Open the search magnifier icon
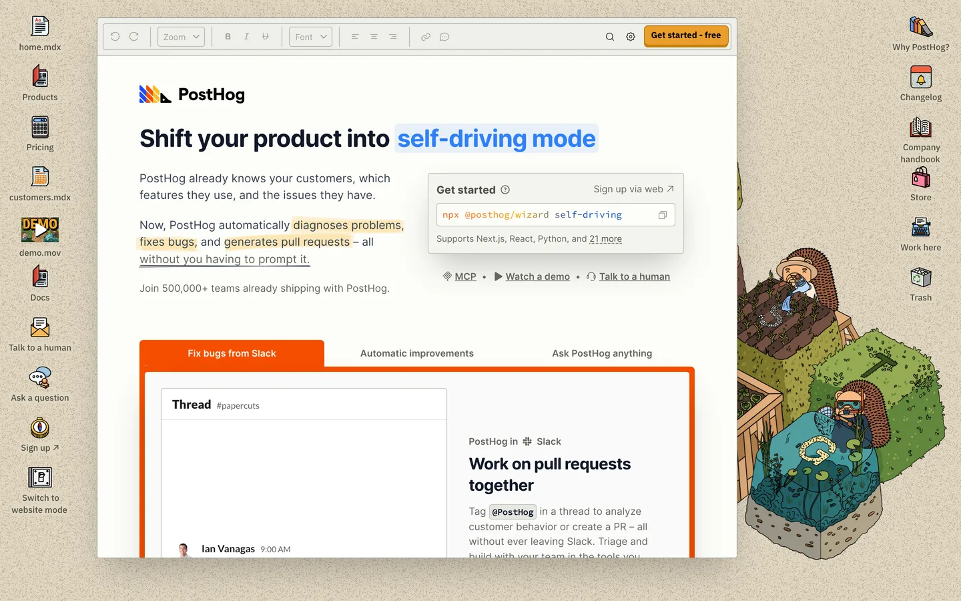 pyautogui.click(x=610, y=37)
